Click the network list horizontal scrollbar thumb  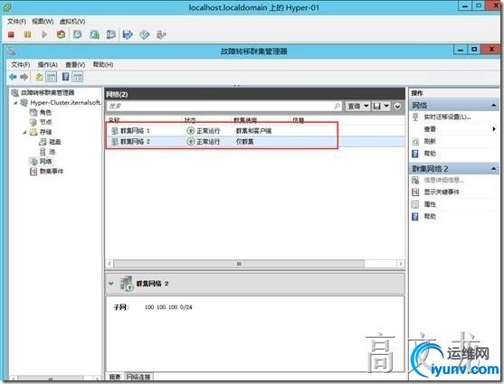(239, 264)
